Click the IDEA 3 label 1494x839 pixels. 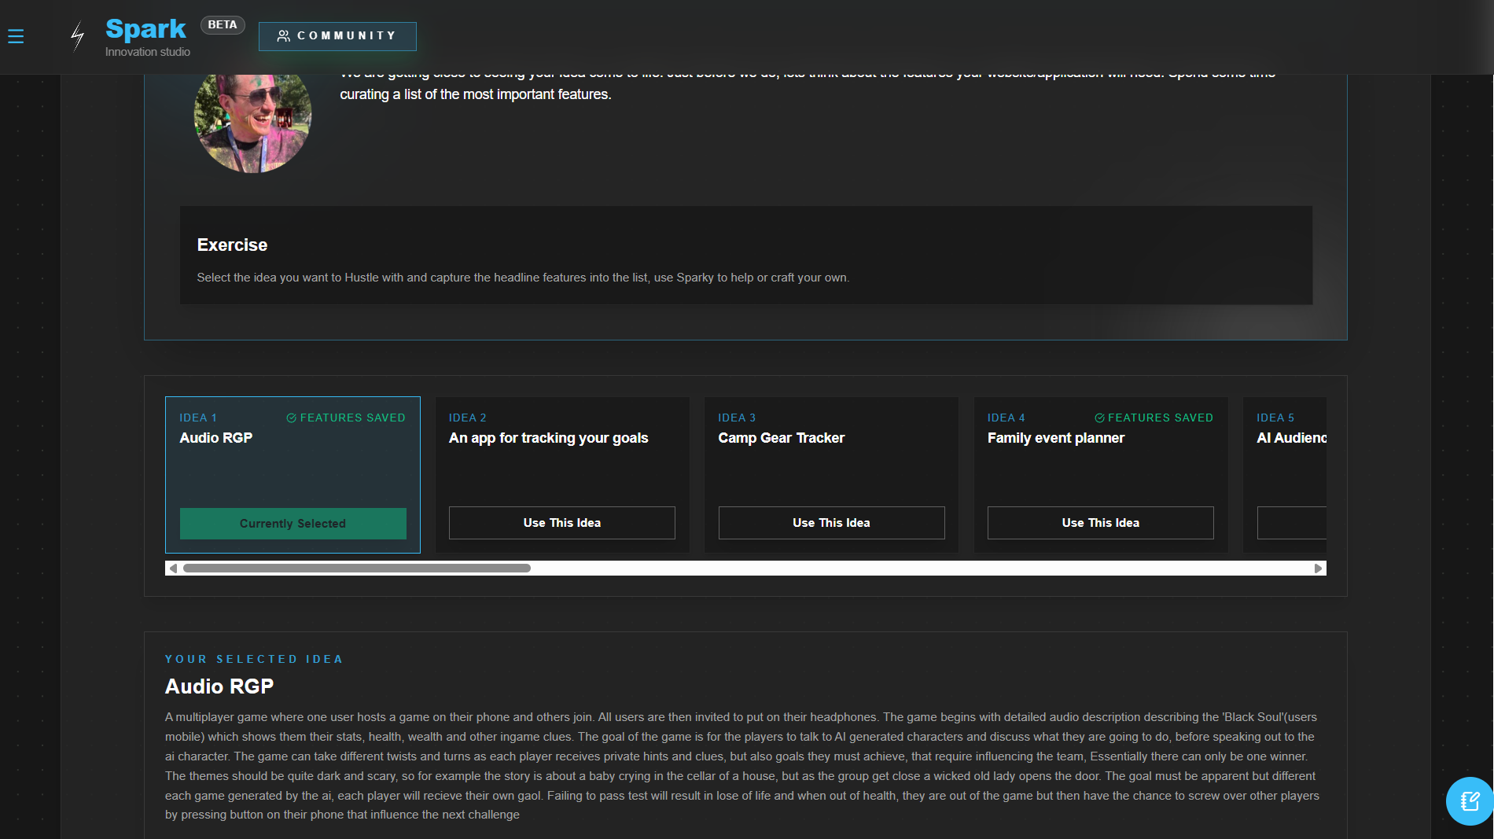pyautogui.click(x=737, y=418)
